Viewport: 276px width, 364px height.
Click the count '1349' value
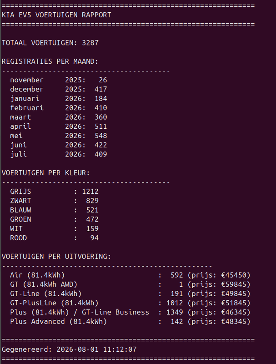[x=175, y=312]
